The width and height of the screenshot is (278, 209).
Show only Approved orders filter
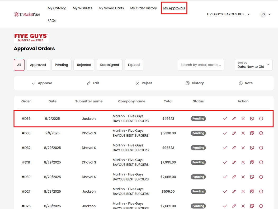pos(38,65)
